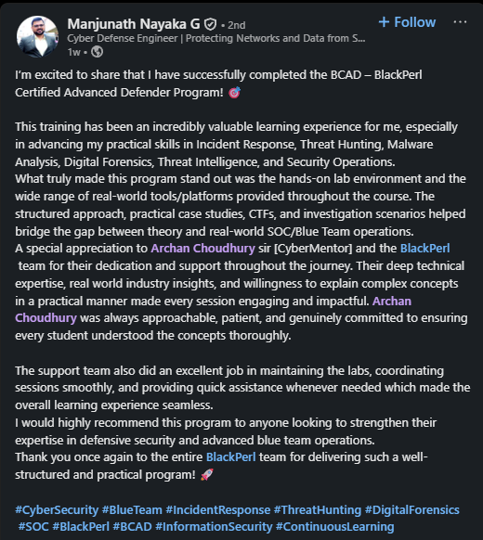Click the globe public visibility icon

(x=97, y=52)
